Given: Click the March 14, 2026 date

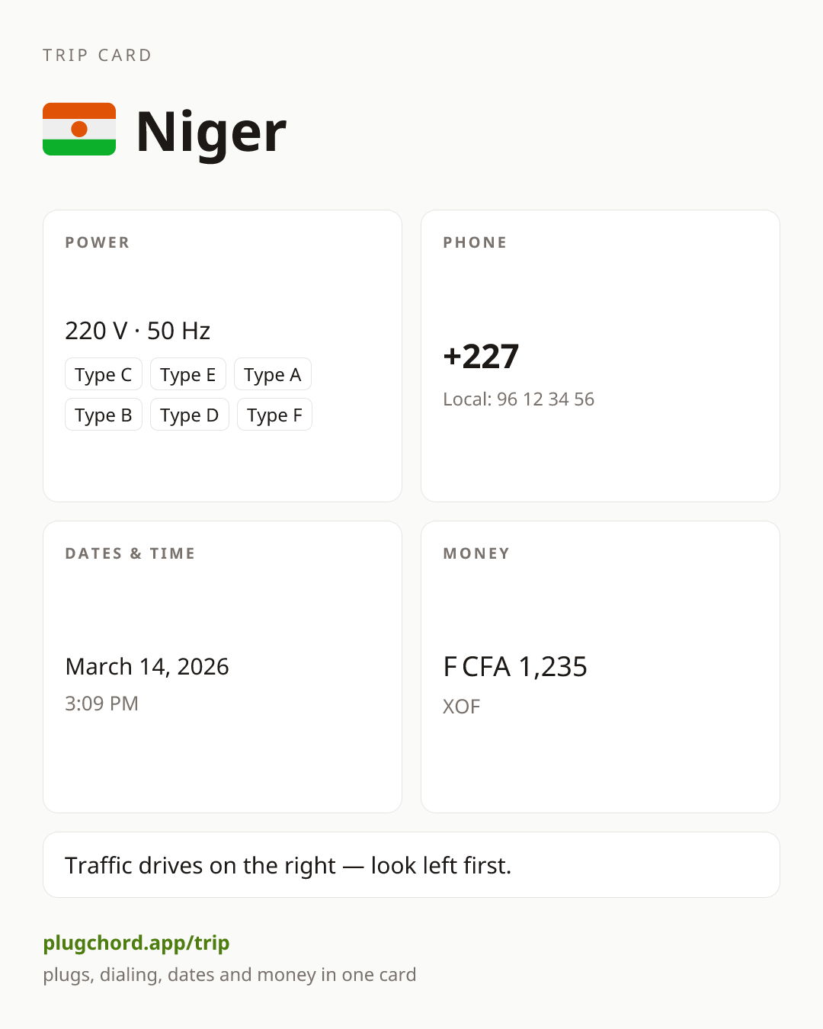Looking at the screenshot, I should [x=147, y=667].
